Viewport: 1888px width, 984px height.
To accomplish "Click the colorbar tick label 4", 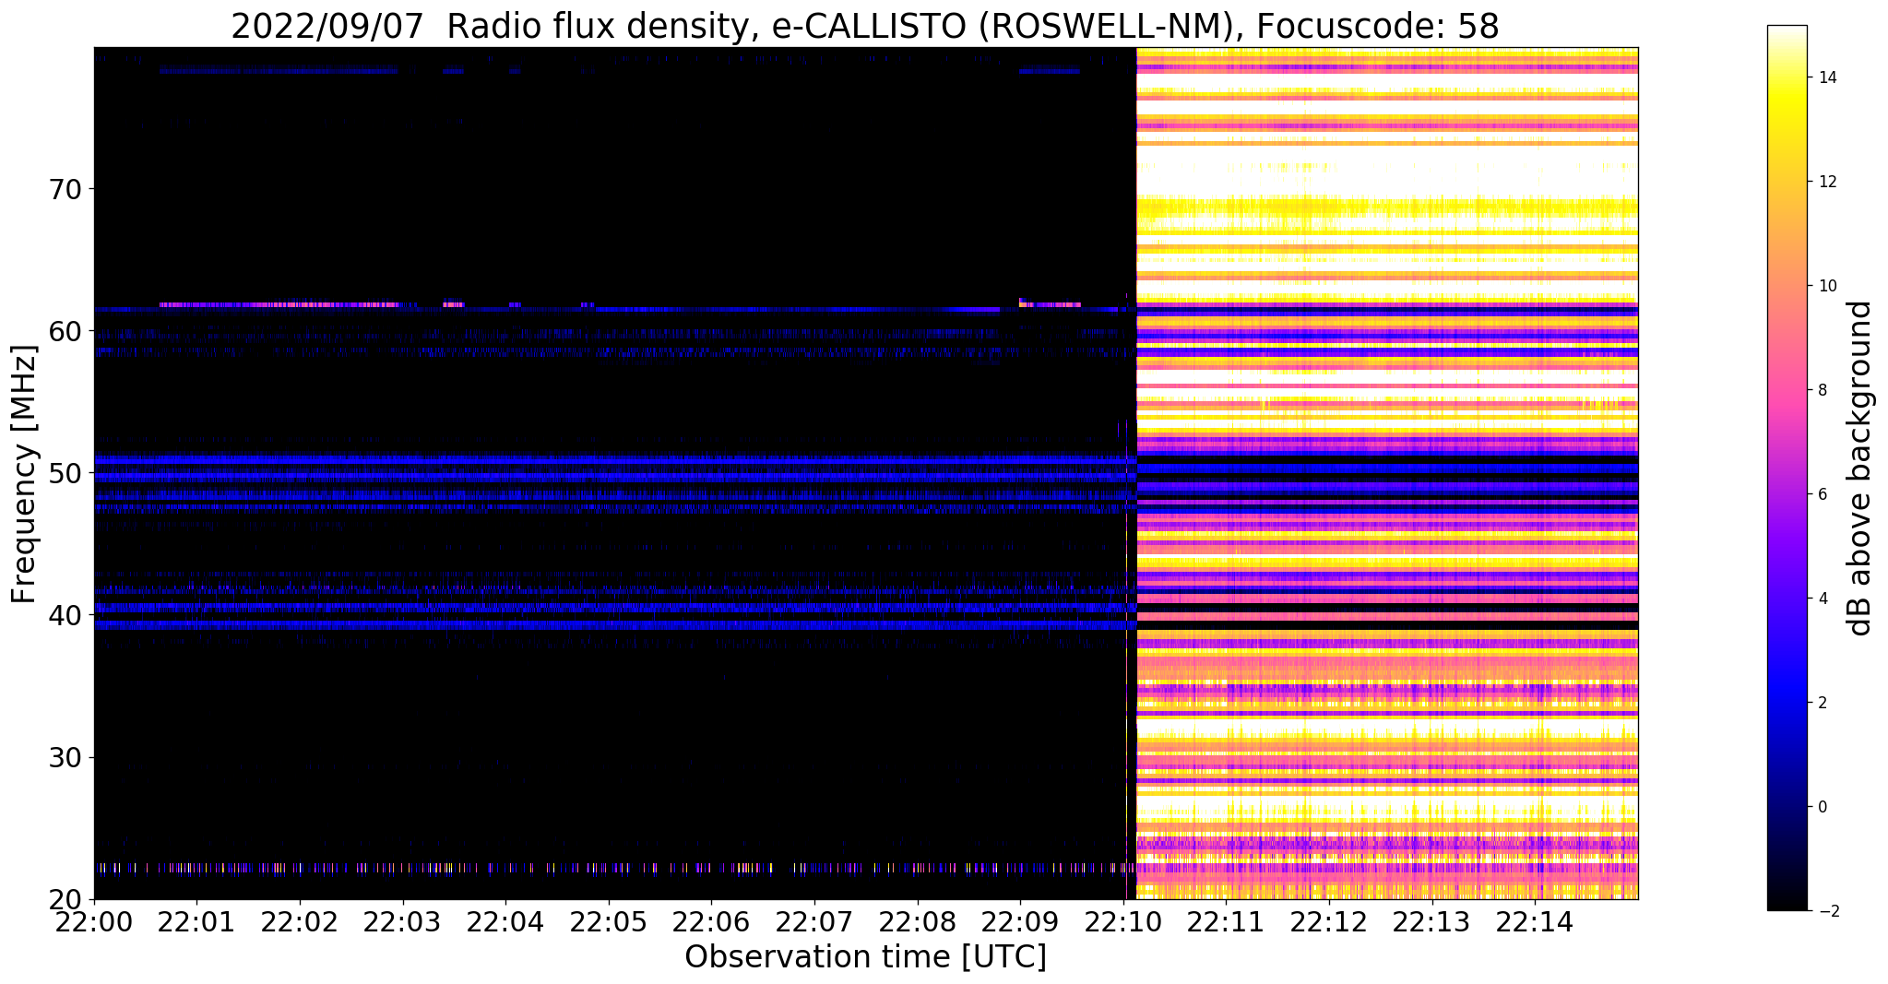I will pos(1821,599).
